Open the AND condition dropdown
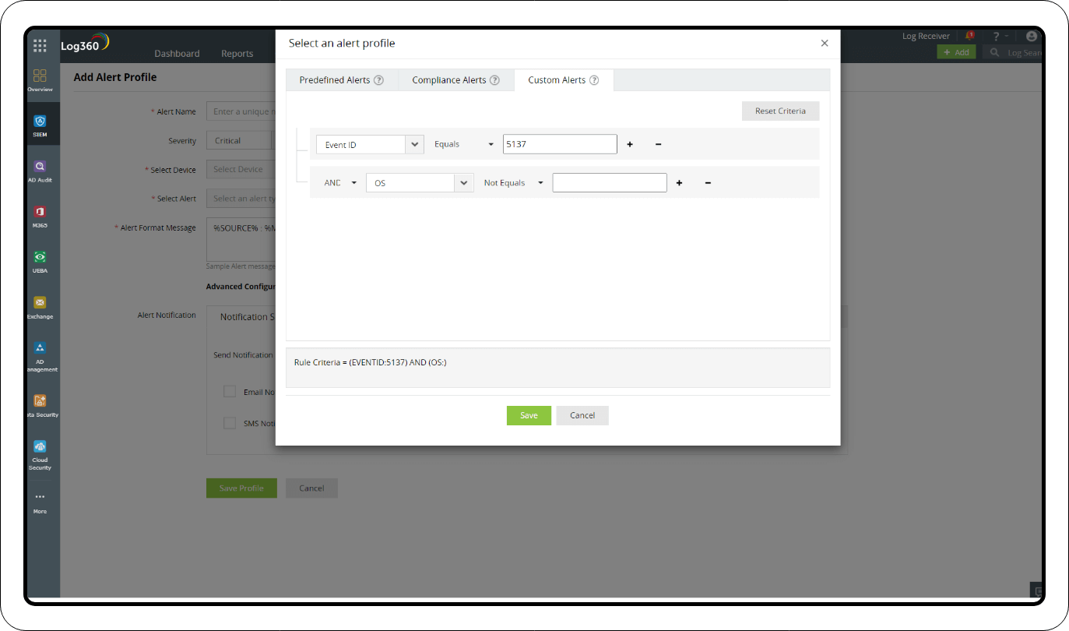Image resolution: width=1069 pixels, height=631 pixels. [339, 182]
